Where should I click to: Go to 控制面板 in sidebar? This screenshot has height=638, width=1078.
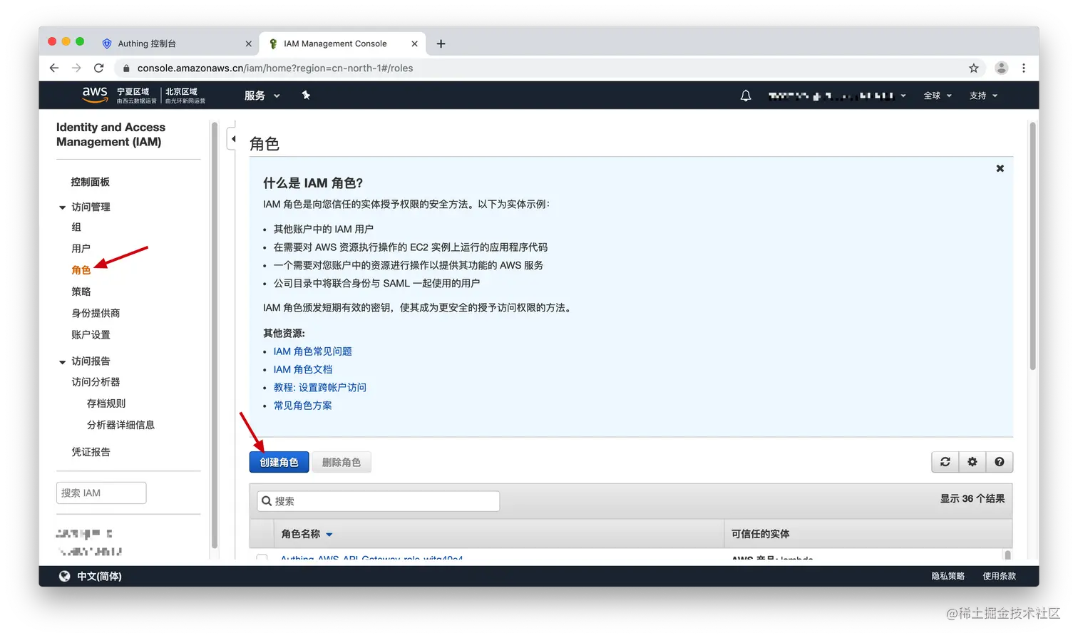click(90, 182)
